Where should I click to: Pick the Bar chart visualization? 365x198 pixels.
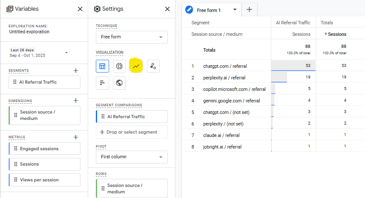coord(102,83)
